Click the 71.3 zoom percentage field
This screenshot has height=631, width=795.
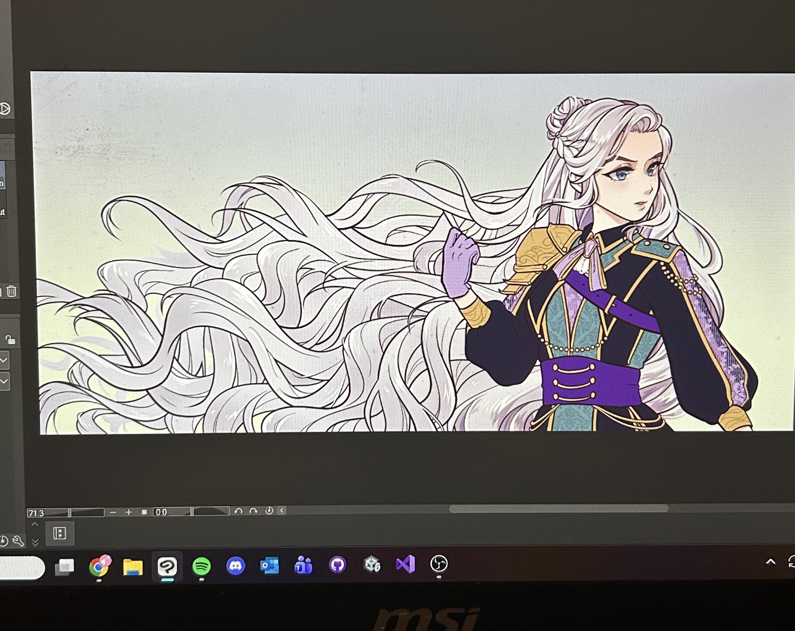coord(47,513)
